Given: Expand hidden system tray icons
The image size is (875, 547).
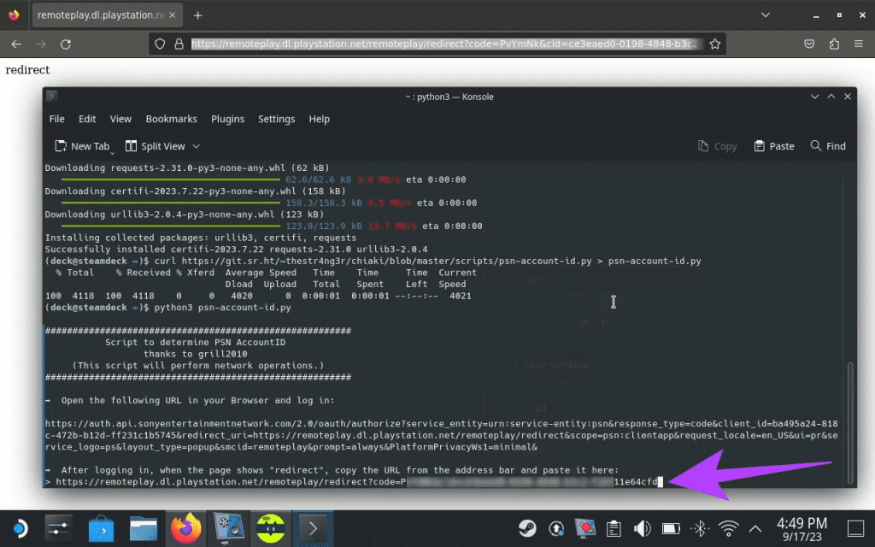Looking at the screenshot, I should coord(755,528).
